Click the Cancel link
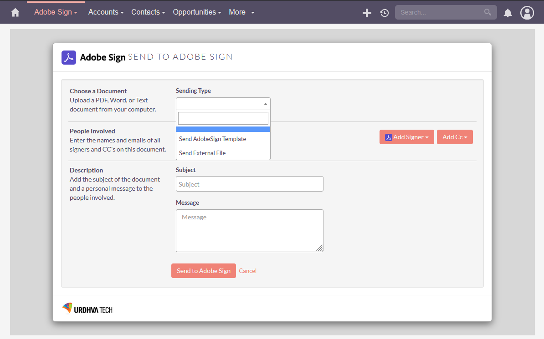 point(247,271)
